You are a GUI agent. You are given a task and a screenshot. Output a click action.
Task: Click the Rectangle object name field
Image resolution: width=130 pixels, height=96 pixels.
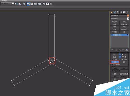[119, 16]
